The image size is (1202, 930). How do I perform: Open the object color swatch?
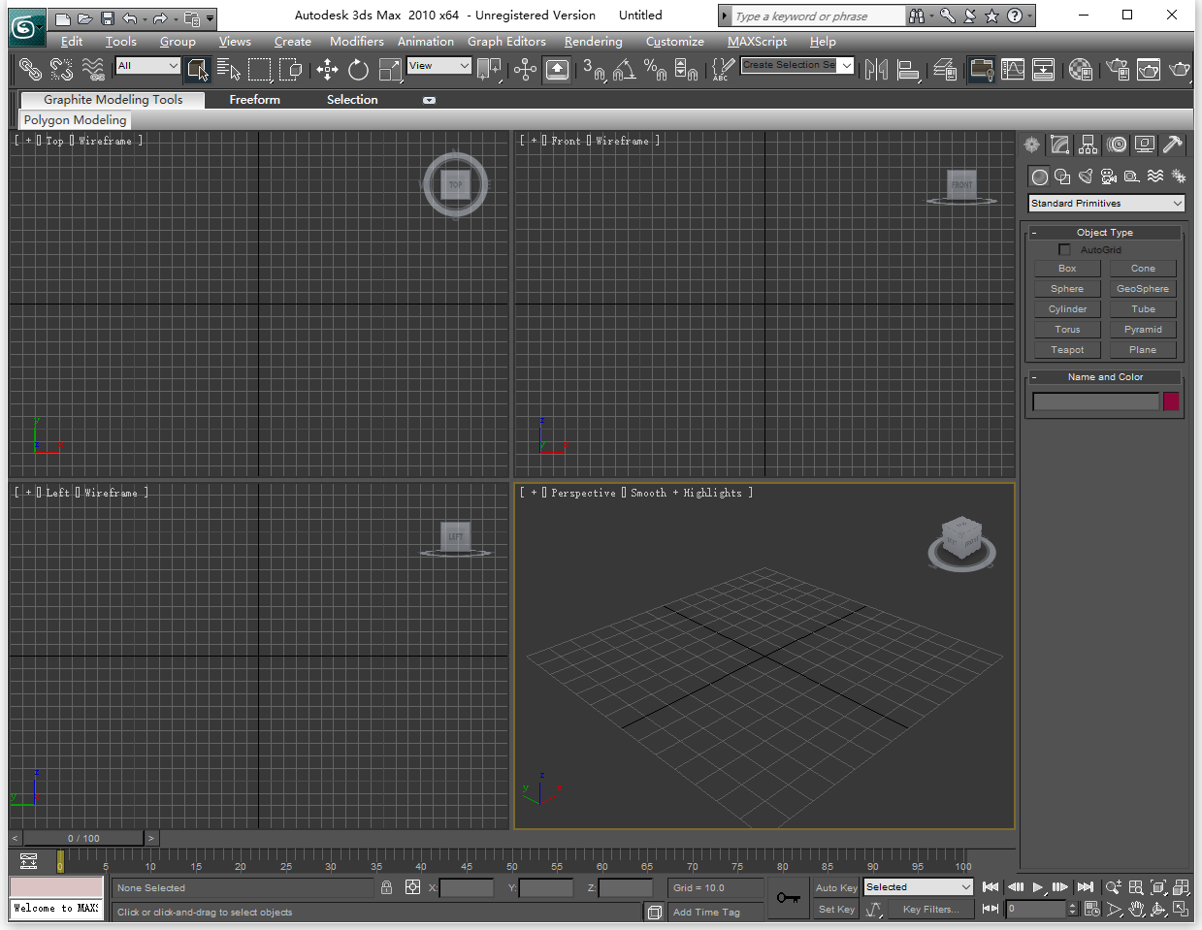(1171, 401)
